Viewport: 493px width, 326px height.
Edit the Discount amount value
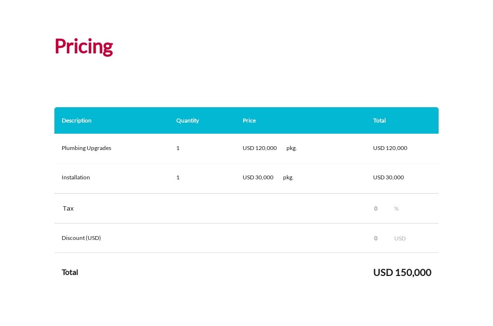[x=376, y=238]
